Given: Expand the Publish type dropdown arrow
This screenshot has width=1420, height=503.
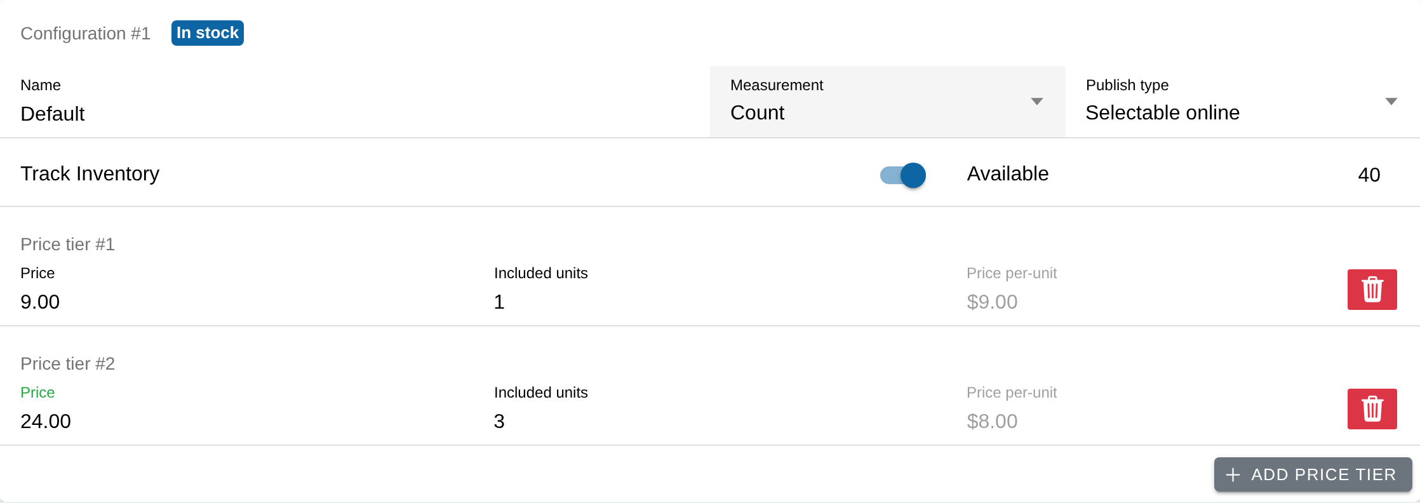Looking at the screenshot, I should click(1391, 102).
